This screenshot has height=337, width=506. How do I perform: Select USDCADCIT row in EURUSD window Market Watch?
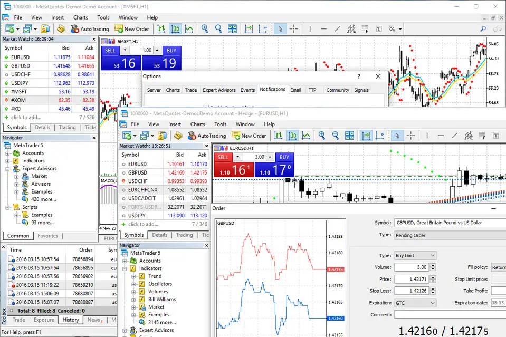click(164, 198)
